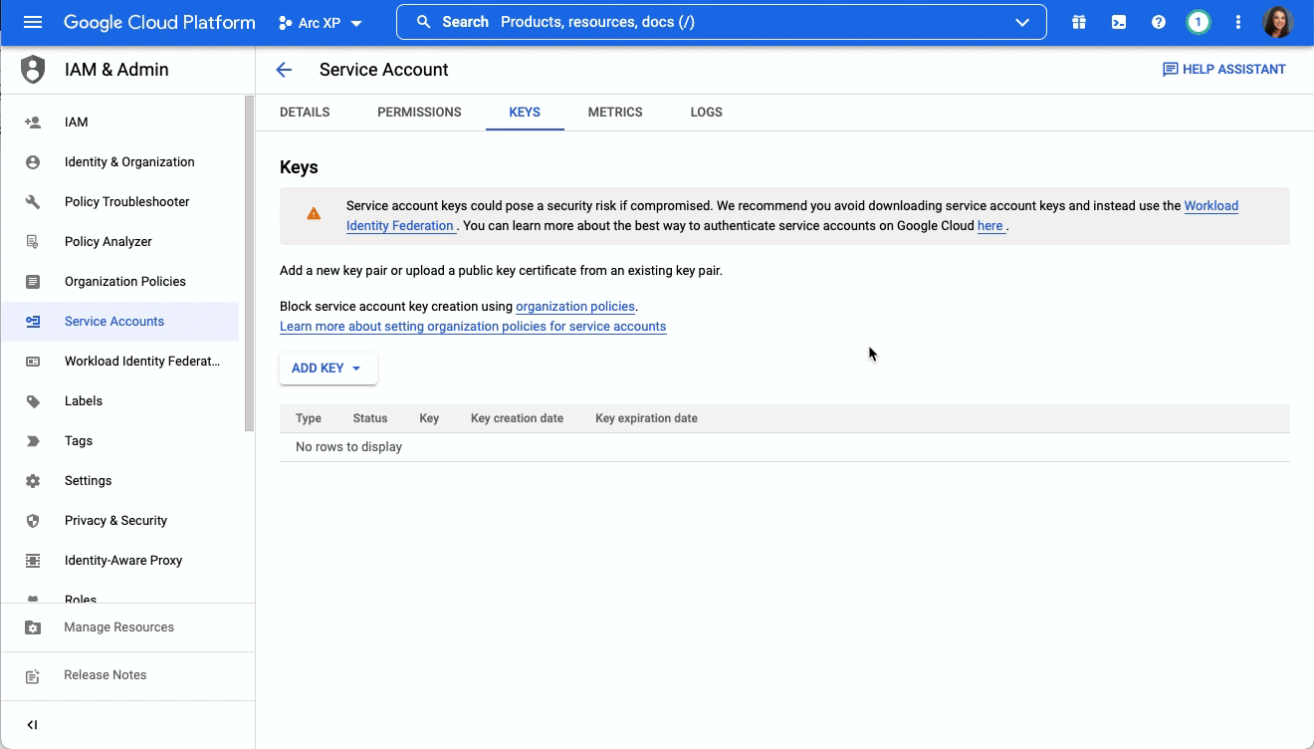Click the Google Cloud Platform logo text

click(159, 22)
